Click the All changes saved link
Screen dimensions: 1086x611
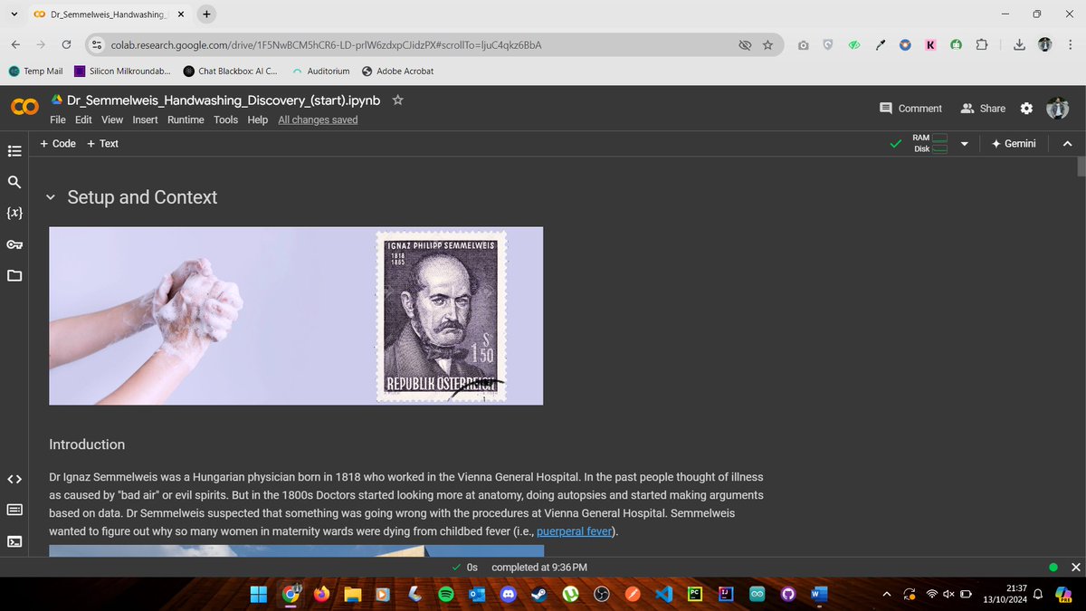tap(318, 119)
